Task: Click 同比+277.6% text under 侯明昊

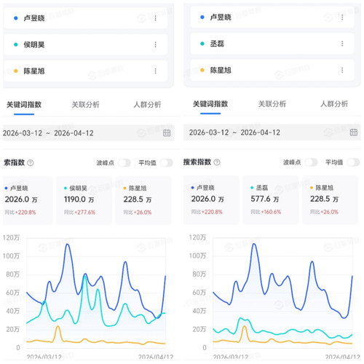Action: click(x=79, y=213)
